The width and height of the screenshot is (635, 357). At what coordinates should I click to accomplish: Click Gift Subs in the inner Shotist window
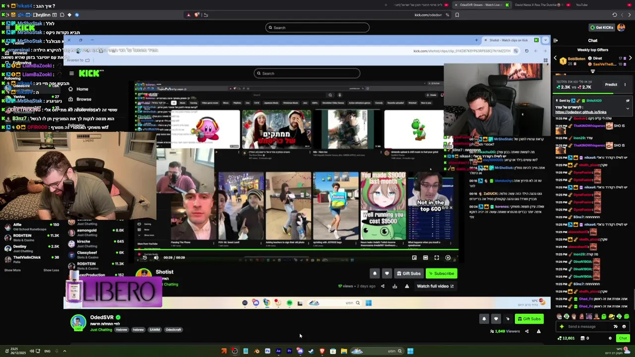(x=409, y=273)
